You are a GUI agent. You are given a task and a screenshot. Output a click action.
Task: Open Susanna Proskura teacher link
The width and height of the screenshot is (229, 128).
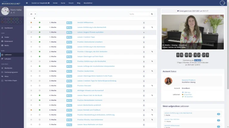coord(188,80)
